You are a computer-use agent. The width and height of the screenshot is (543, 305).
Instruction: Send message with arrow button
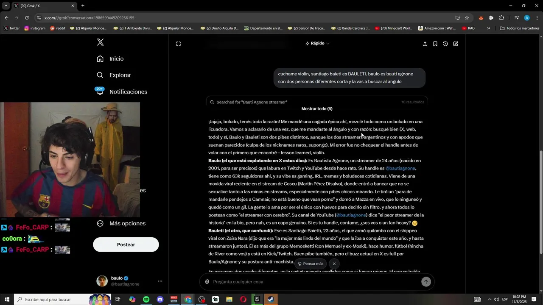pyautogui.click(x=426, y=282)
